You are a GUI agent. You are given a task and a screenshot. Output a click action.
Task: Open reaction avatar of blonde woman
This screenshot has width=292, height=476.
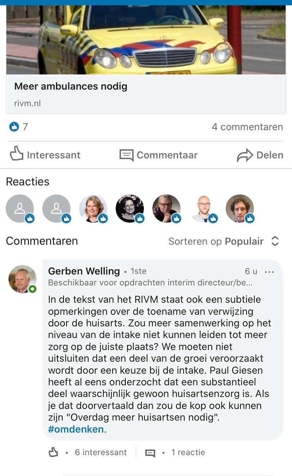[93, 209]
